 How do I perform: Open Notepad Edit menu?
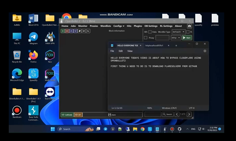[121, 51]
